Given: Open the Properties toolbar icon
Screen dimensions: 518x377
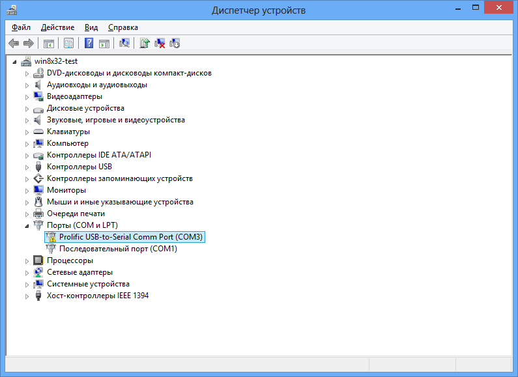Looking at the screenshot, I should pyautogui.click(x=68, y=43).
